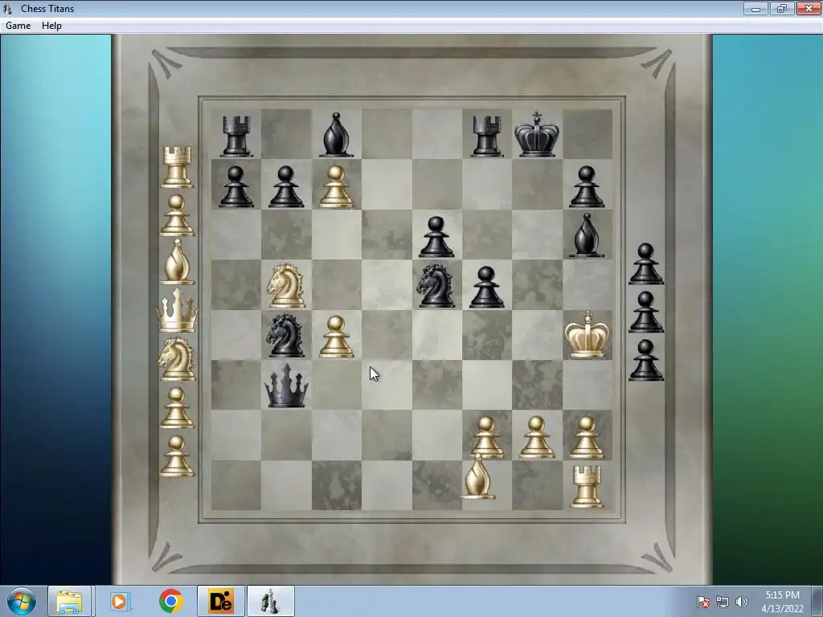Click the captured white queen beside the board
This screenshot has width=823, height=617.
pos(178,311)
